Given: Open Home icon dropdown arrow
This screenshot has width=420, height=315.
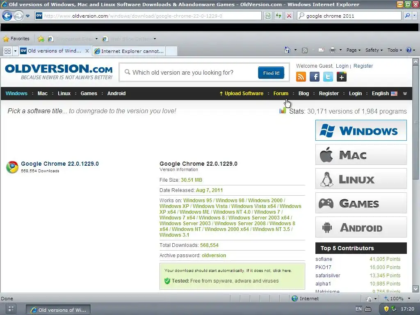Looking at the screenshot, I should coord(295,50).
